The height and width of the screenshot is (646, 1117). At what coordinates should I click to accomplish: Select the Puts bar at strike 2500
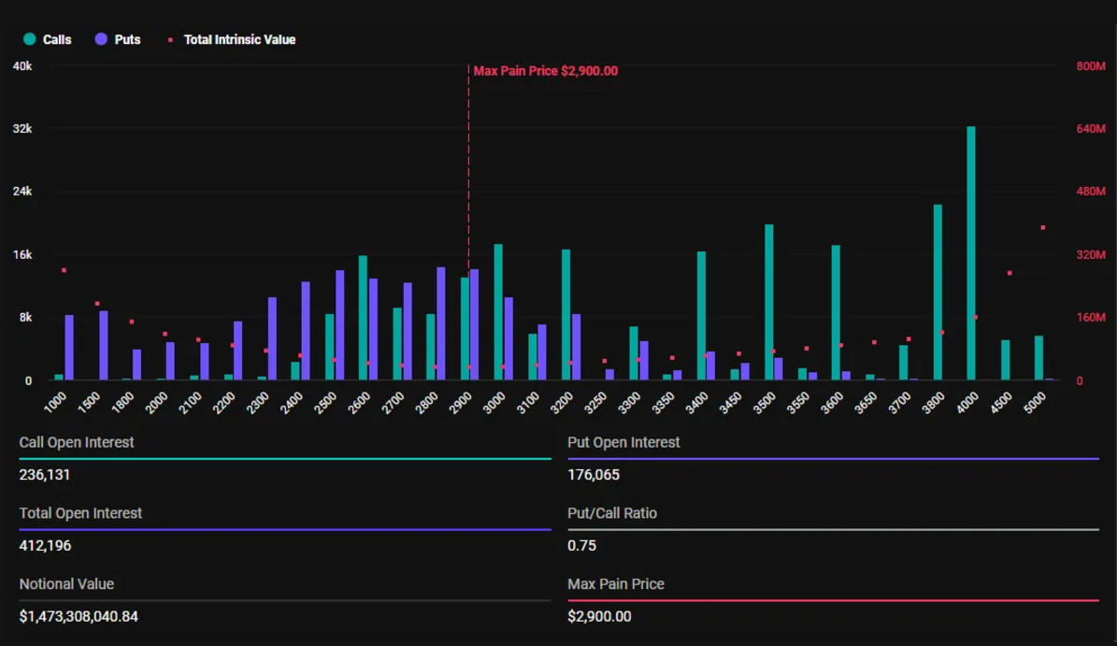(x=340, y=324)
